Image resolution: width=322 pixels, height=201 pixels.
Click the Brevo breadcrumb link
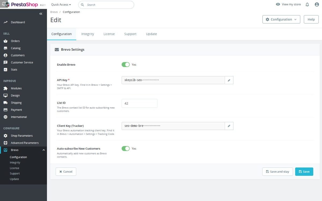click(x=54, y=12)
